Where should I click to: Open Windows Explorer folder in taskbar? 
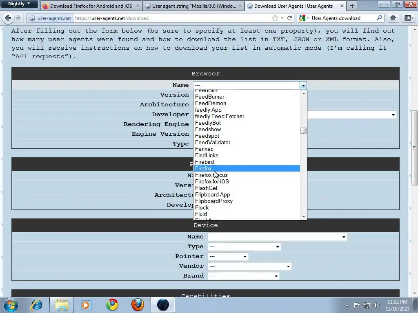(x=62, y=305)
